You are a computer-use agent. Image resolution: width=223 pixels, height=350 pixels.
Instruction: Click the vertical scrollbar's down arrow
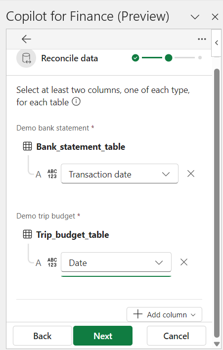coord(217,344)
